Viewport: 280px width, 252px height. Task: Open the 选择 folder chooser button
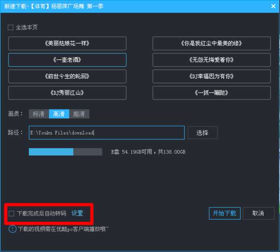click(203, 133)
